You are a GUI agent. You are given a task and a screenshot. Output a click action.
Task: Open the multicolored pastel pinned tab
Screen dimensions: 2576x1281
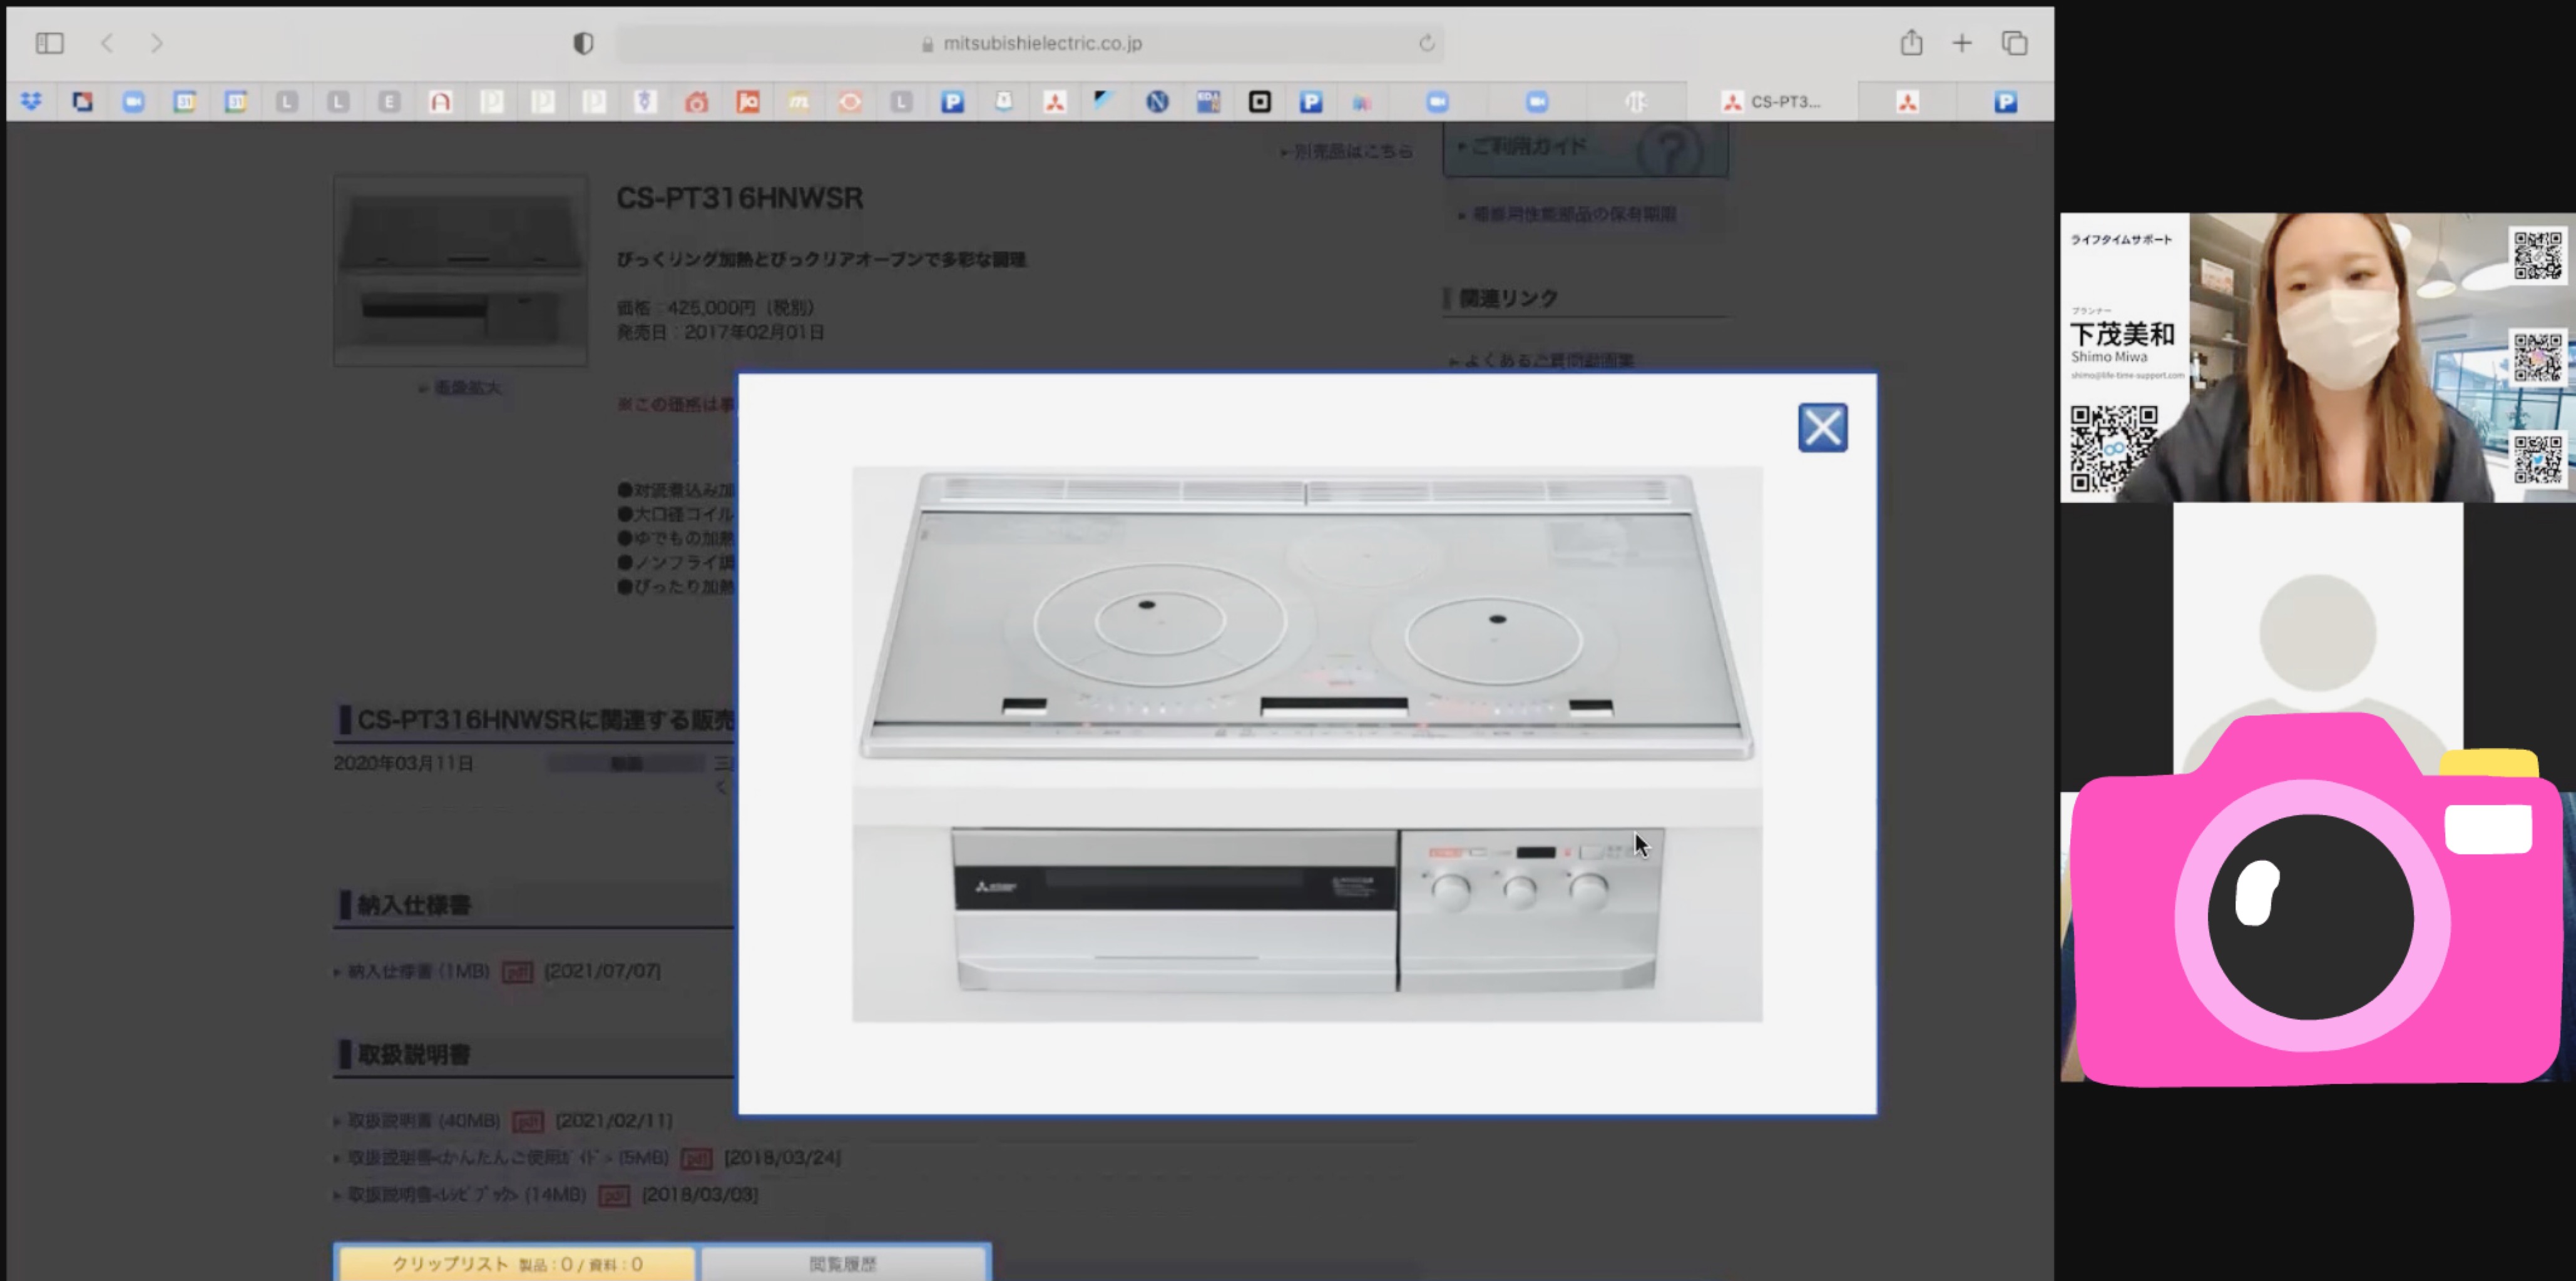point(1362,101)
